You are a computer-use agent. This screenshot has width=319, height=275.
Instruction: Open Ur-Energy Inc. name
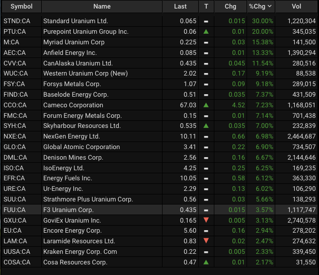coord(63,189)
